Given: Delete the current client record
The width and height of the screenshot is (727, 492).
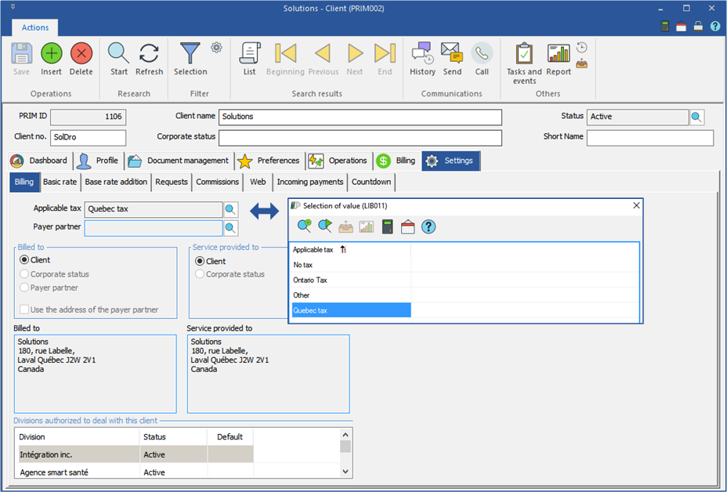Looking at the screenshot, I should (x=81, y=59).
